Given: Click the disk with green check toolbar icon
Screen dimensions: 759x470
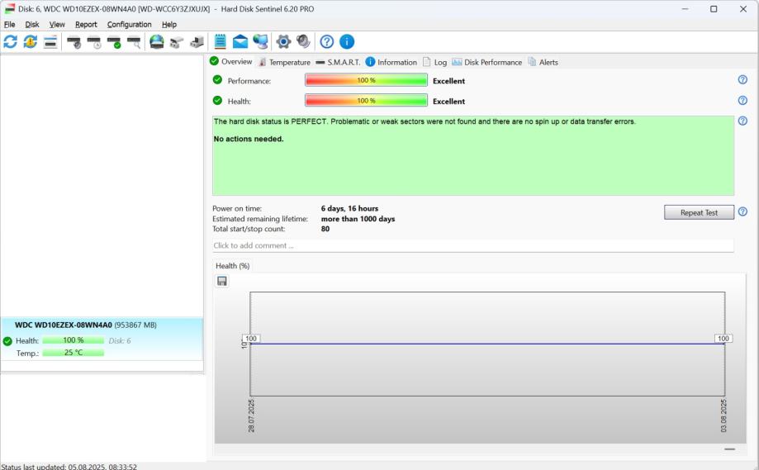Looking at the screenshot, I should click(114, 42).
